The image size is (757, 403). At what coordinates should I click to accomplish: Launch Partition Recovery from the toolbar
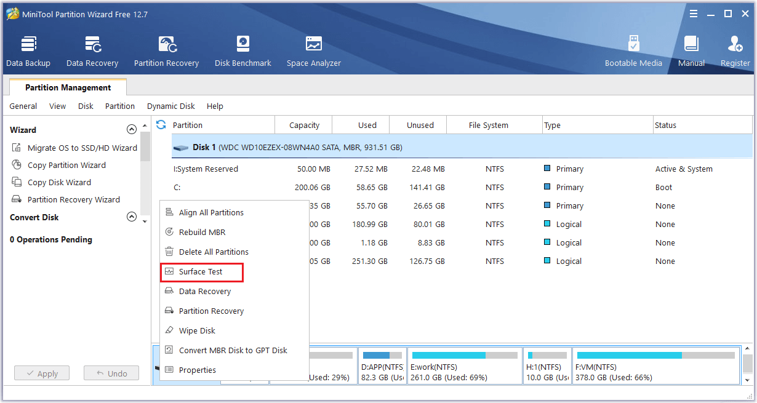pyautogui.click(x=167, y=52)
